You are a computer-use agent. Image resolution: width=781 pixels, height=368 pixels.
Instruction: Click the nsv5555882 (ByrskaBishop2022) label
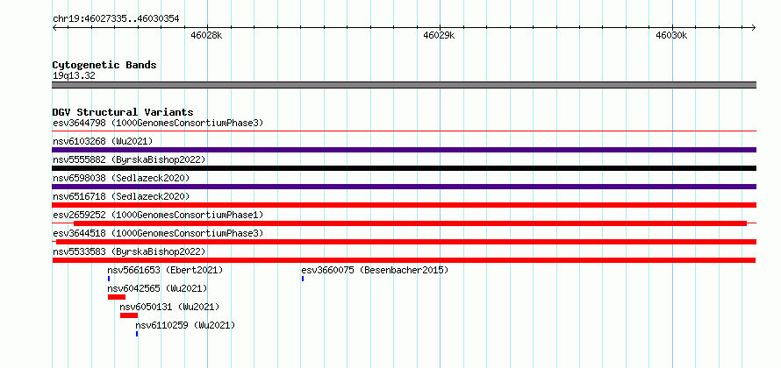tap(129, 159)
